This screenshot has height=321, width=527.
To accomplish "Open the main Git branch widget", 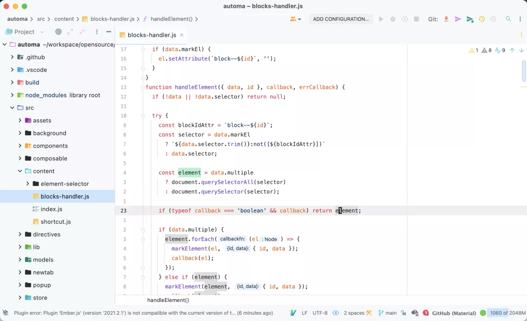I will (387, 313).
